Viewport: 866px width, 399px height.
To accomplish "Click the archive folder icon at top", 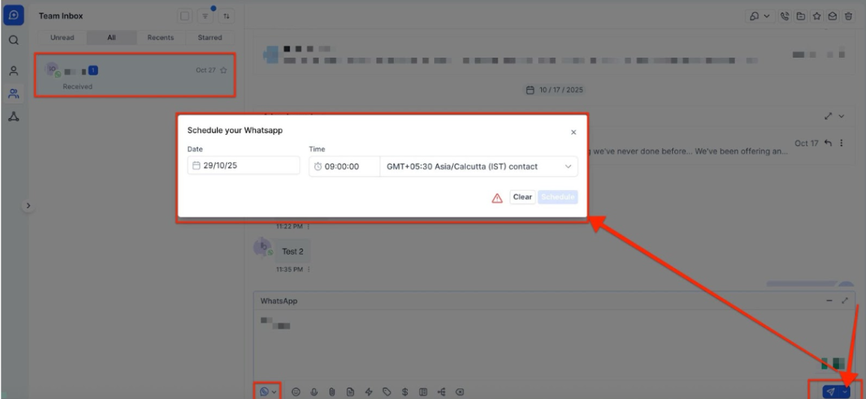I will pos(800,16).
